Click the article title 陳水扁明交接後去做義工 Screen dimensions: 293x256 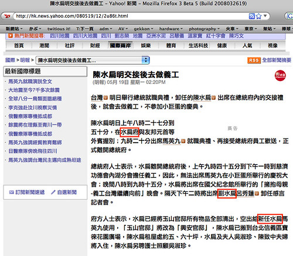pyautogui.click(x=136, y=75)
